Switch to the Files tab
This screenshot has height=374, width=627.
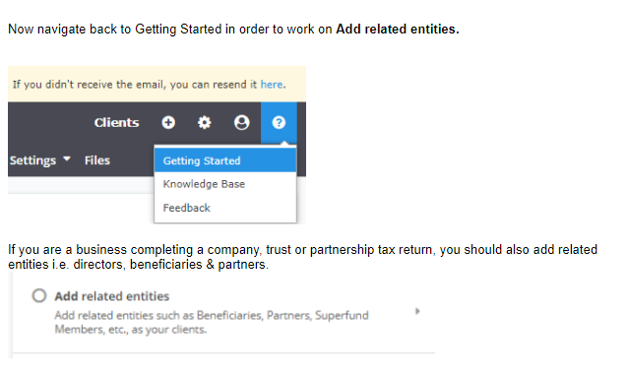[97, 160]
